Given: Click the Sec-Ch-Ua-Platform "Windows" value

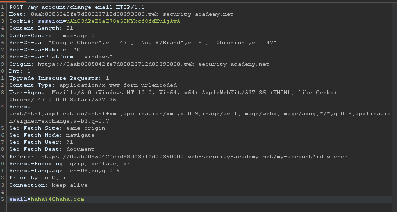Looking at the screenshot, I should click(x=96, y=57).
